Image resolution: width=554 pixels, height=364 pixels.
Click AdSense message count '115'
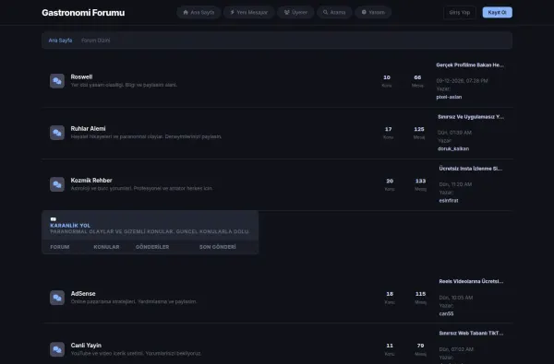point(420,294)
